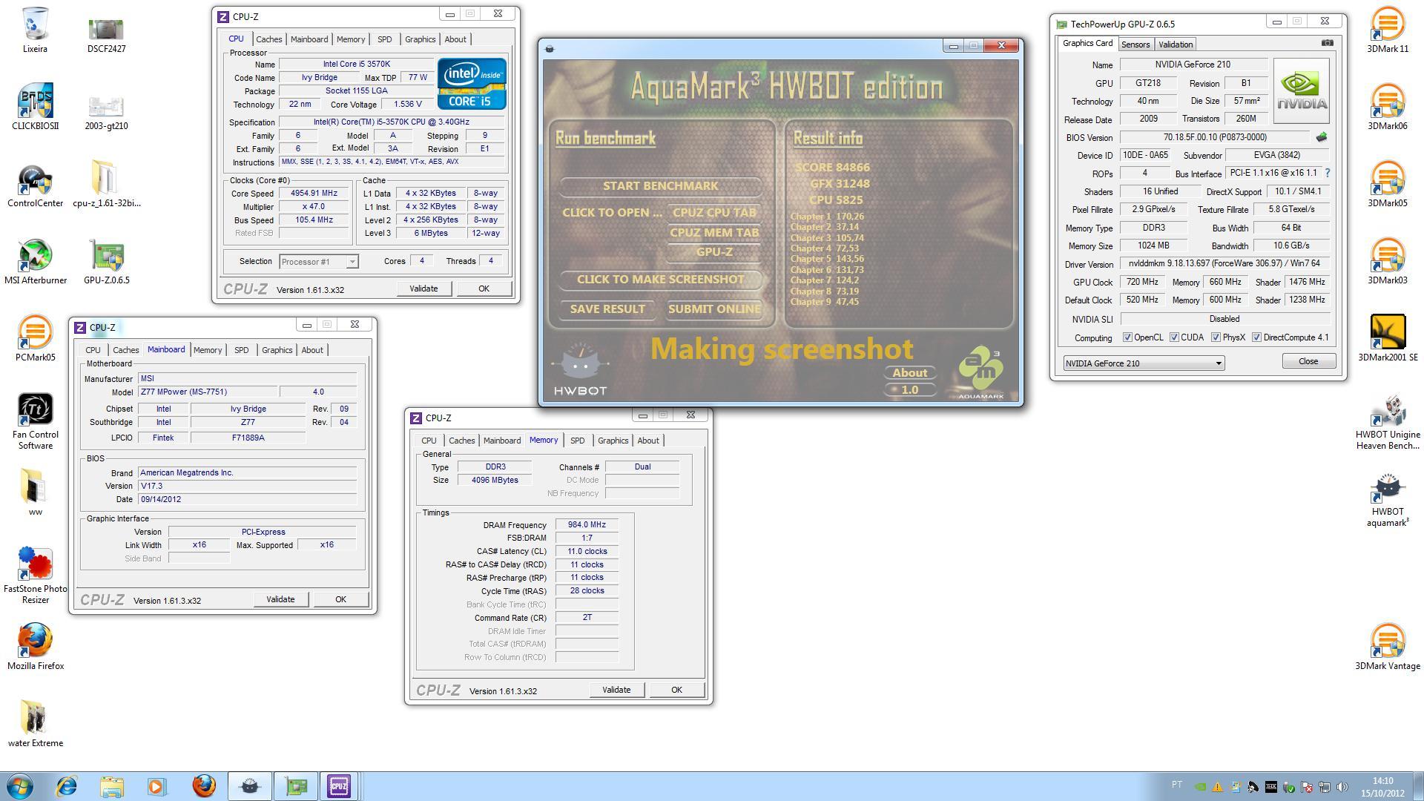Screen dimensions: 1424x801
Task: Launch 3DMark2001 SE shortcut
Action: [1388, 338]
